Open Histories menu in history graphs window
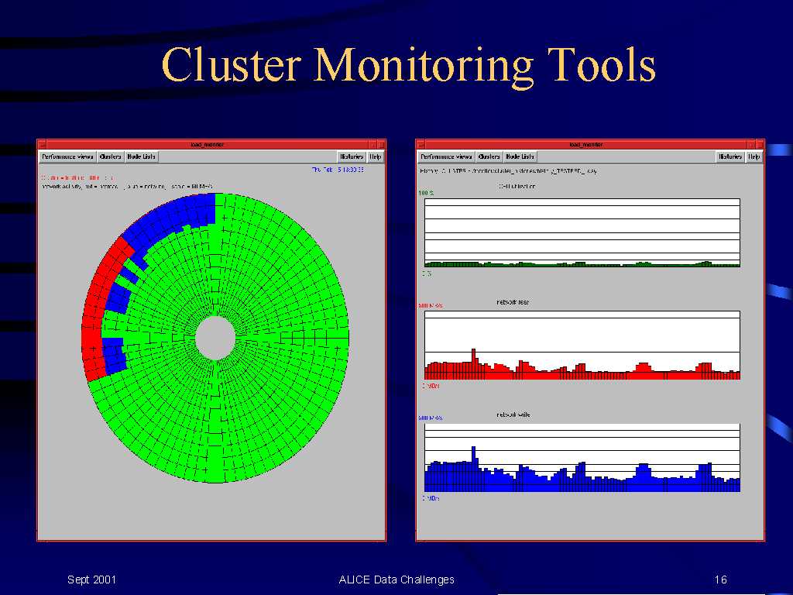 click(x=729, y=156)
